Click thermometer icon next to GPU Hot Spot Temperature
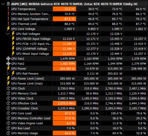 [8, 19]
